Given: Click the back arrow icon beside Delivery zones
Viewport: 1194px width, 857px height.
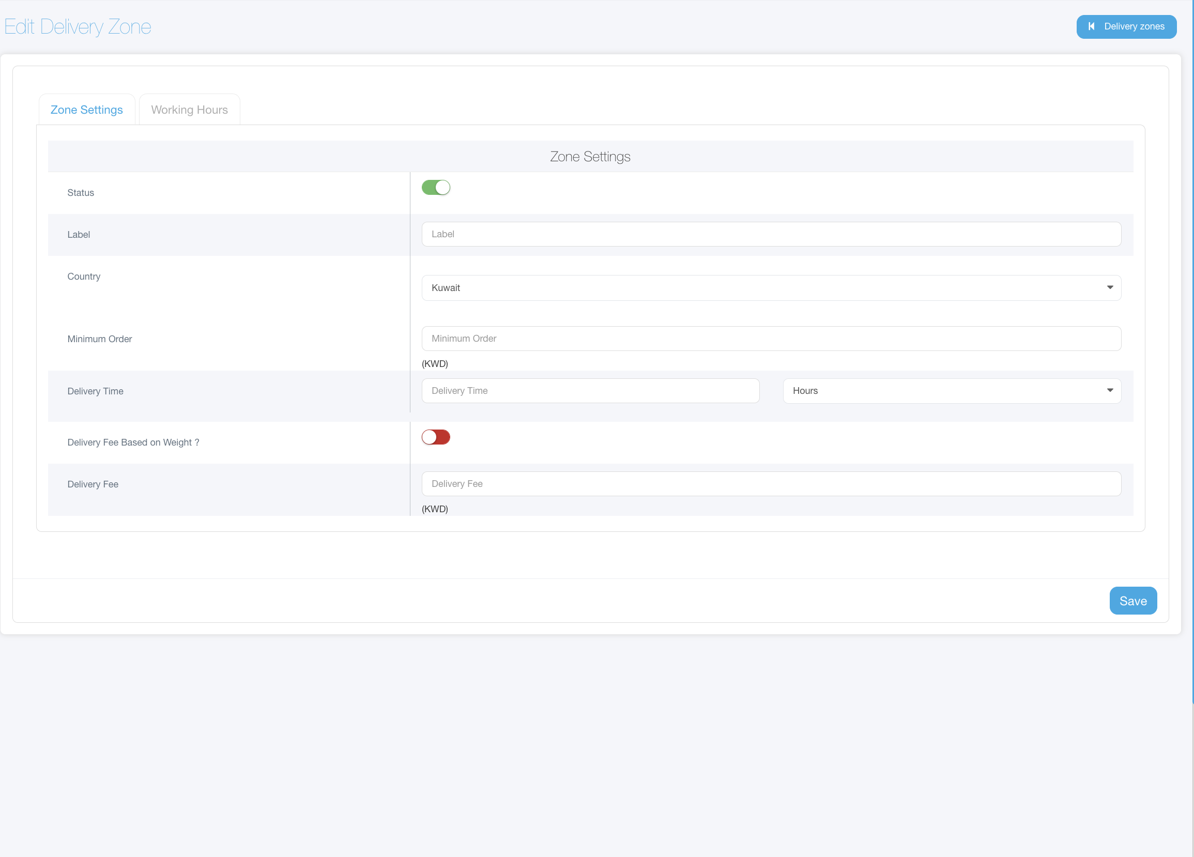Looking at the screenshot, I should [x=1091, y=26].
